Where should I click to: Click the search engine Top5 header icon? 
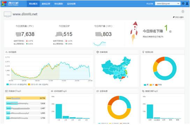pyautogui.click(x=143, y=91)
